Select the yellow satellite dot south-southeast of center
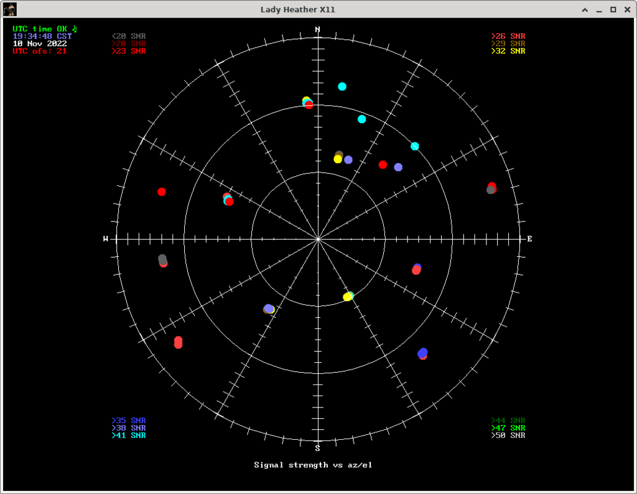 click(x=348, y=297)
